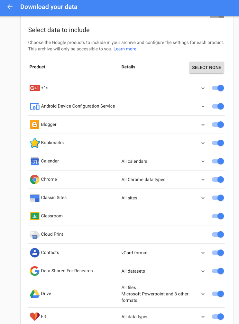Expand Chrome data types chevron

(203, 180)
